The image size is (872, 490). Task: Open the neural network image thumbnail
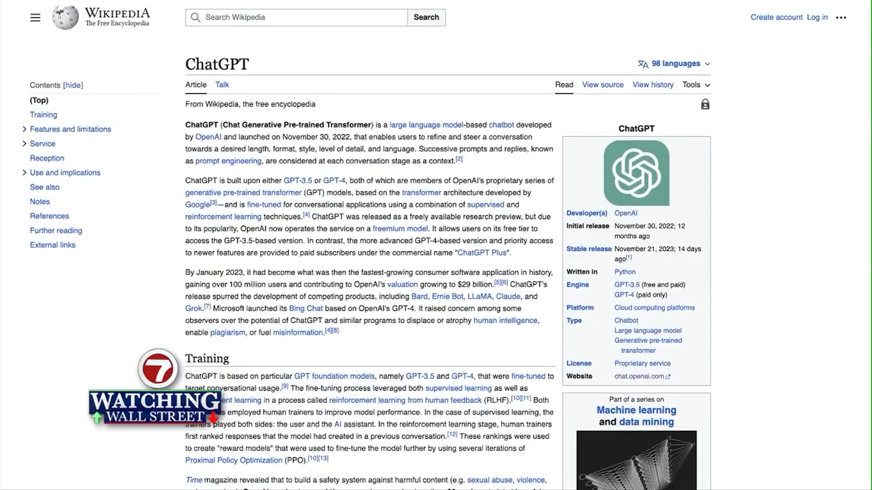click(x=636, y=459)
